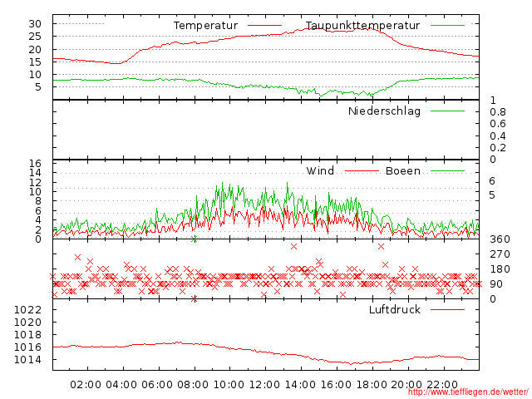Click the 15 temperature axis value
This screenshot has height=399, width=532.
coord(35,62)
